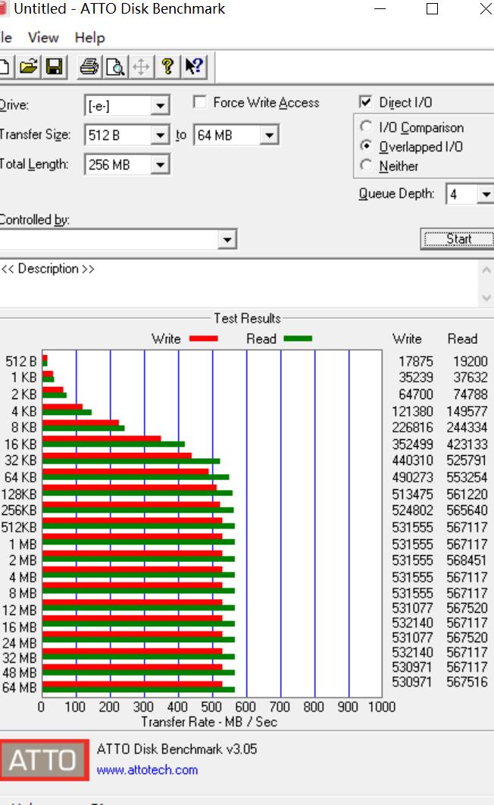Open Print Preview toolbar icon
The width and height of the screenshot is (494, 805).
coord(115,67)
